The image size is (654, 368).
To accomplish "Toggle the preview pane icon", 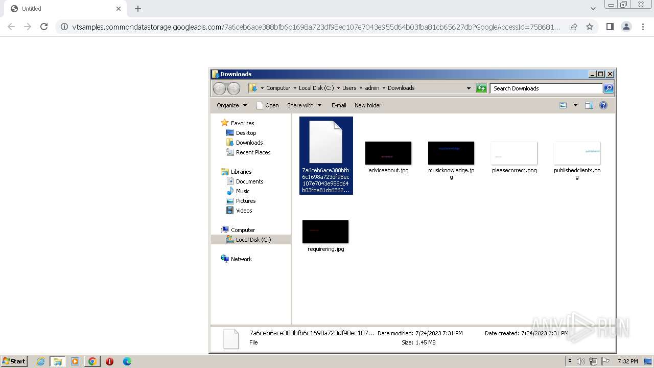I will point(589,105).
